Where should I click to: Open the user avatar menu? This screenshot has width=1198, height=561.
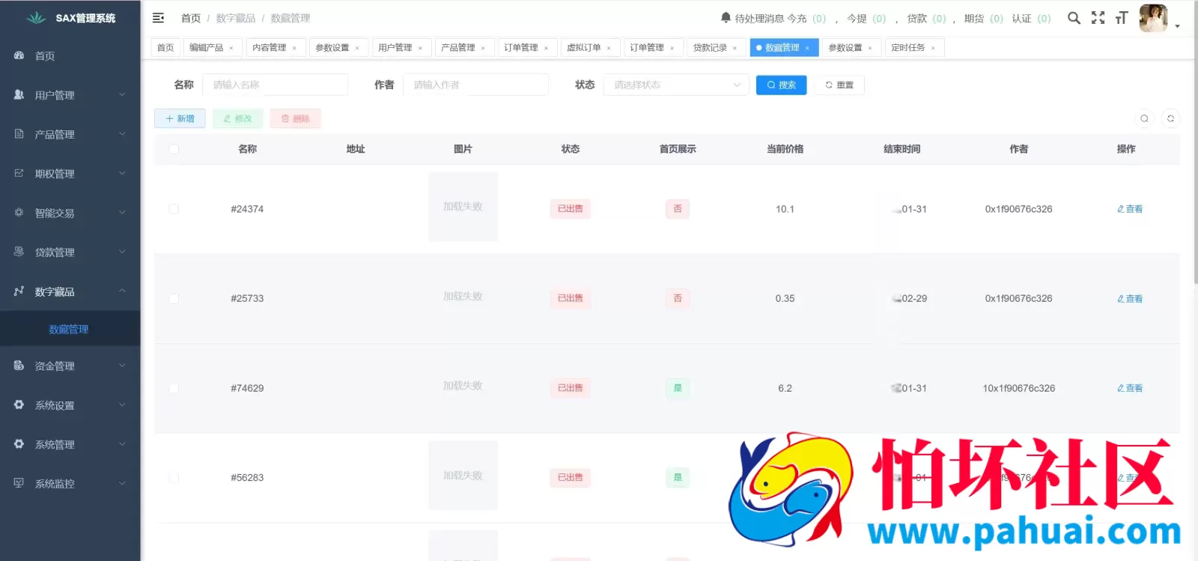tap(1153, 18)
